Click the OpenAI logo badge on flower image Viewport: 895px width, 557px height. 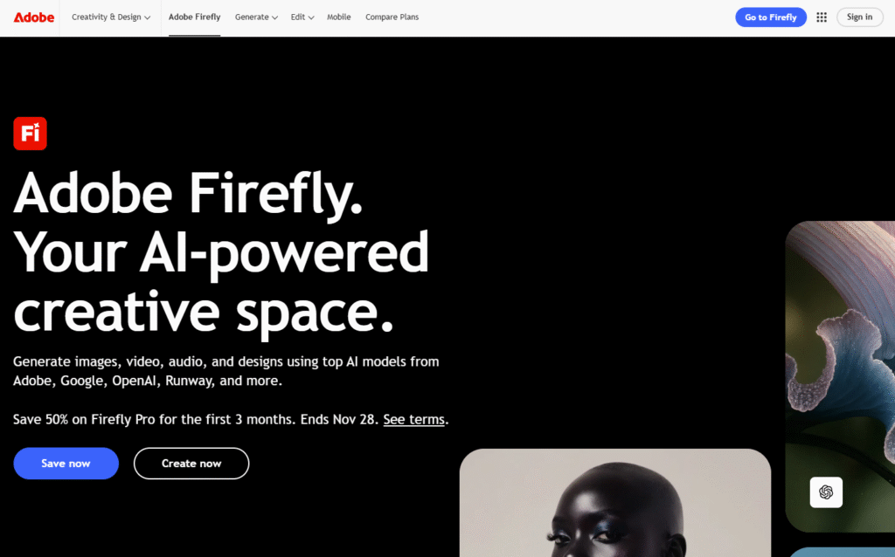click(x=826, y=492)
